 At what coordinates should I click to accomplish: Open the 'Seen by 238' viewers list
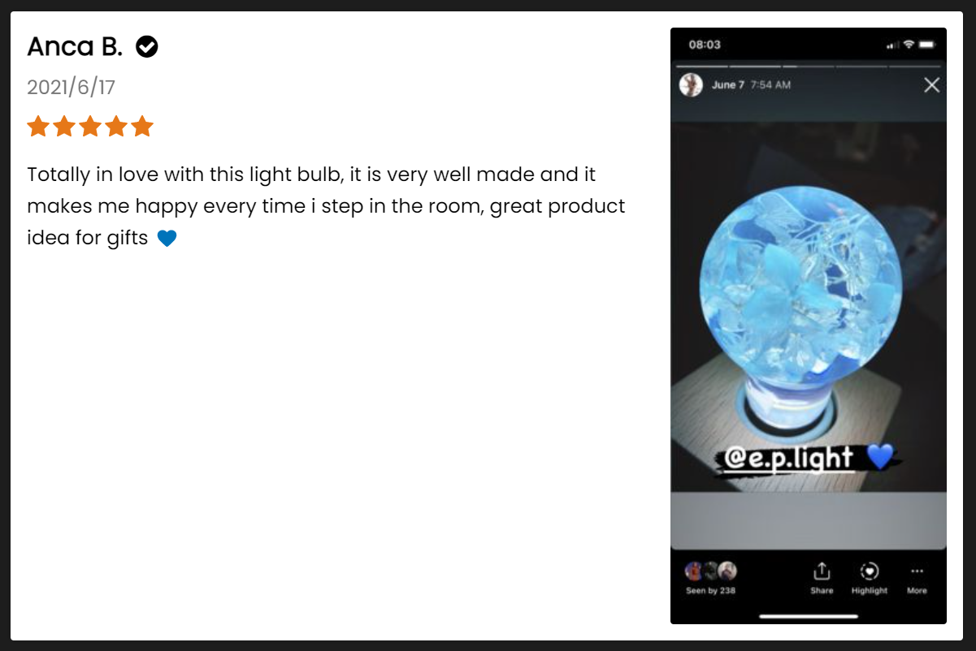[x=710, y=578]
